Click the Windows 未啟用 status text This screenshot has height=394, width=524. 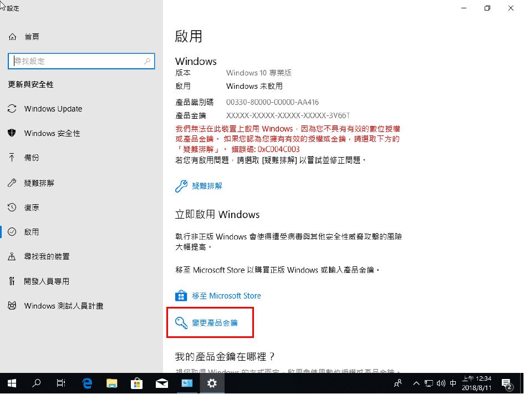pyautogui.click(x=255, y=87)
